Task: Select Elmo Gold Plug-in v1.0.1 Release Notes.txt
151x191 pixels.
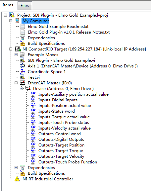Action: click(69, 32)
